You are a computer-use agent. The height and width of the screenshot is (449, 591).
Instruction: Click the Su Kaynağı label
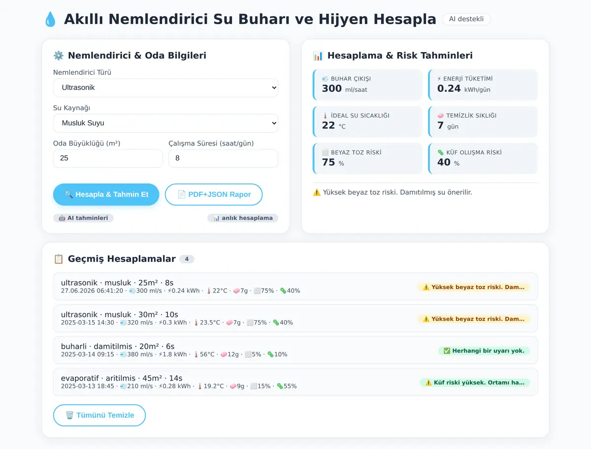point(72,108)
